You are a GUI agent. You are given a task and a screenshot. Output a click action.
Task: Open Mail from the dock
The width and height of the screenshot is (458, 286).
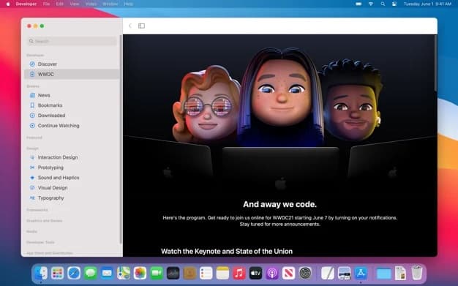[x=107, y=274]
